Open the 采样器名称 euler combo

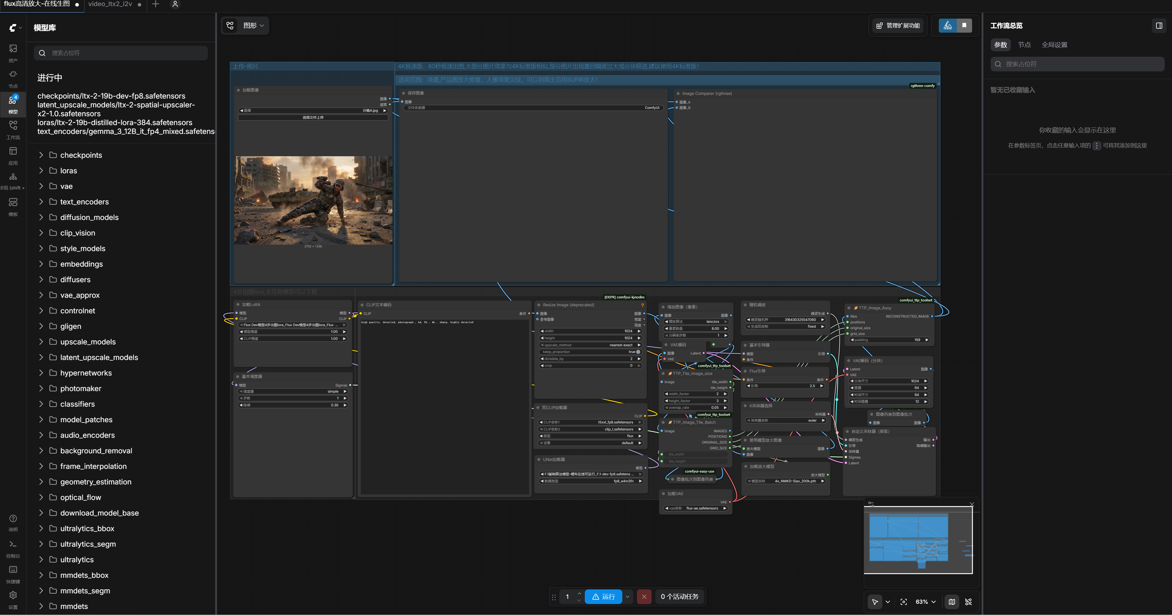point(786,420)
